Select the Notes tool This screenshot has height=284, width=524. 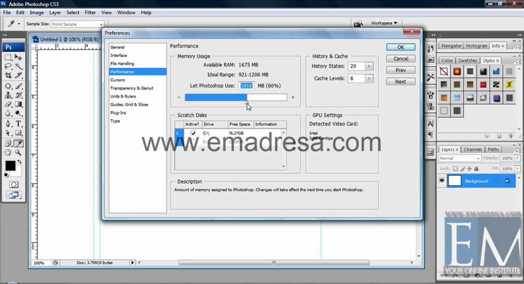pyautogui.click(x=8, y=144)
